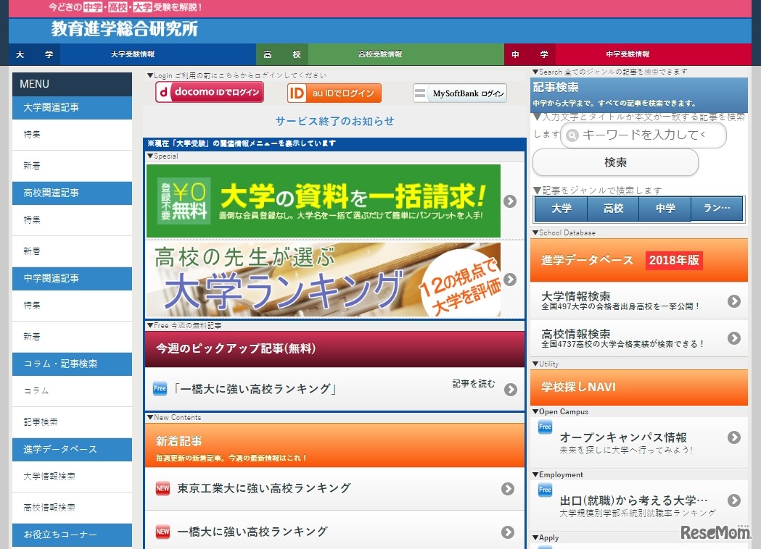Open 高校受験情報 in top navigation
The width and height of the screenshot is (761, 549).
pos(380,54)
